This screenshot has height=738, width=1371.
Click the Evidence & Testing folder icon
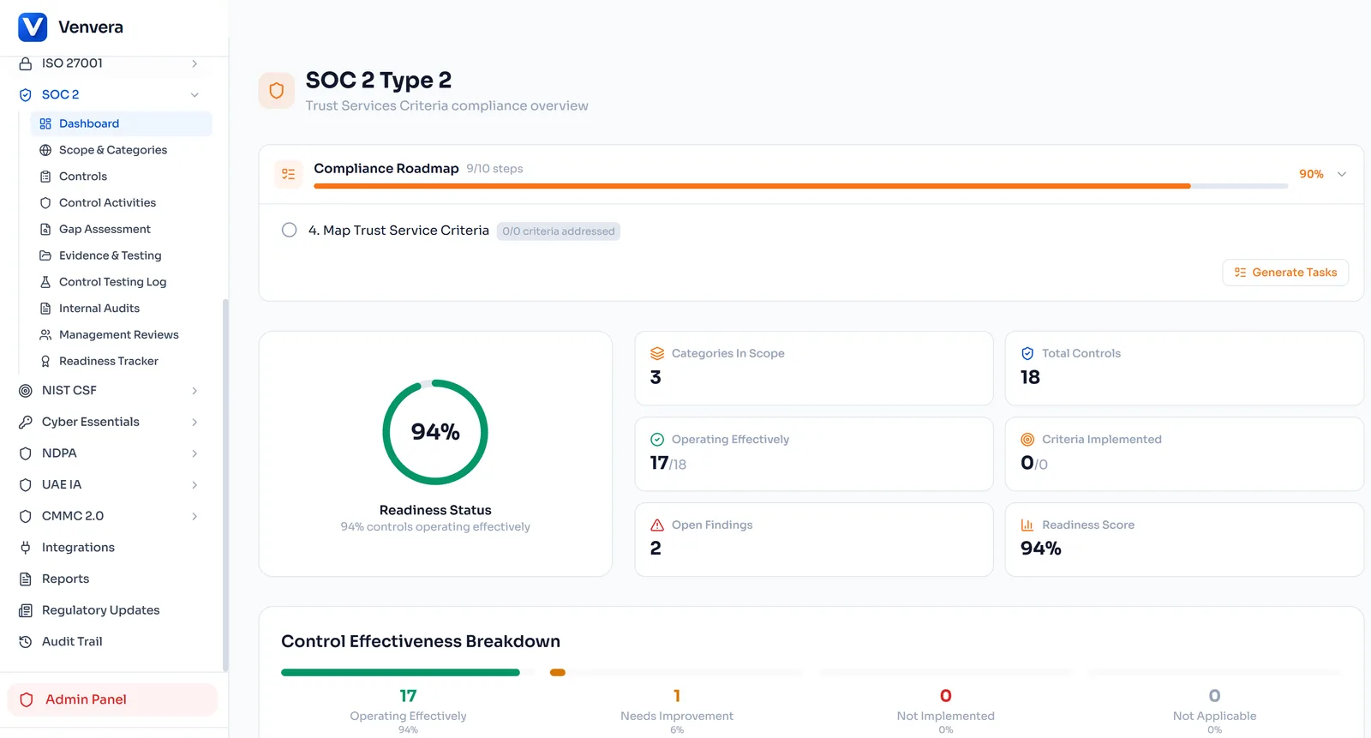(x=45, y=255)
